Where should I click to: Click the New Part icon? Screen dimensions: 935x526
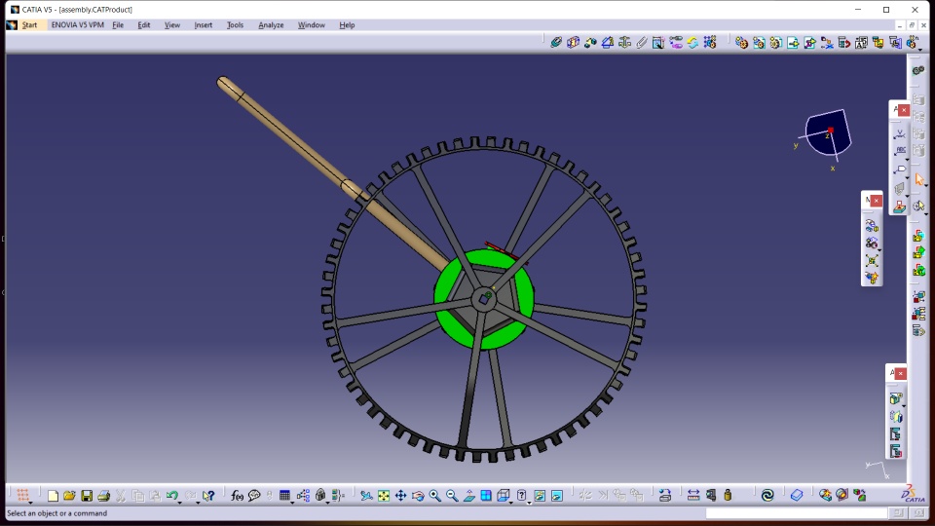coord(776,42)
